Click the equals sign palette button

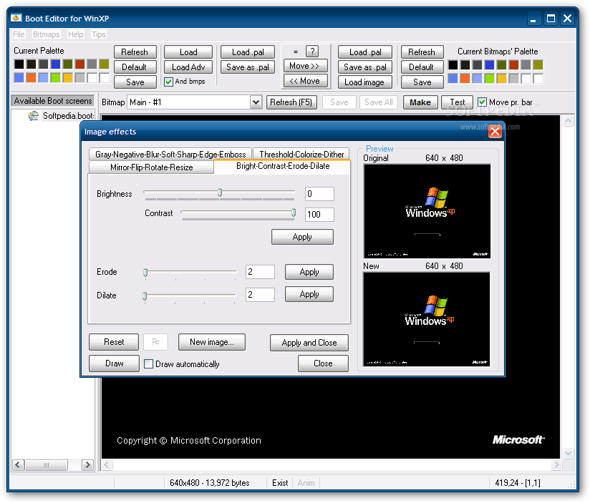296,52
